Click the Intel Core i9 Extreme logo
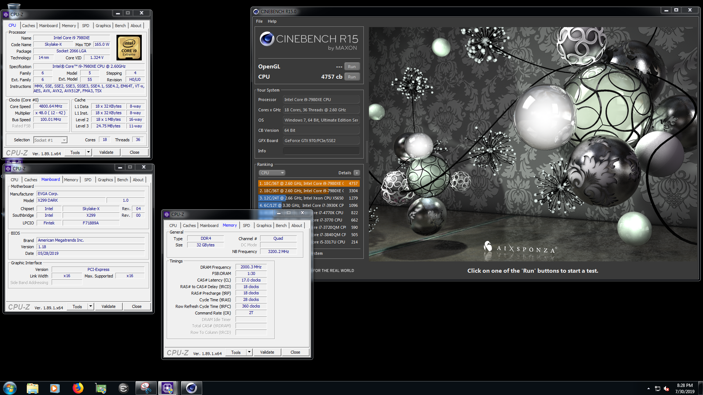 129,48
